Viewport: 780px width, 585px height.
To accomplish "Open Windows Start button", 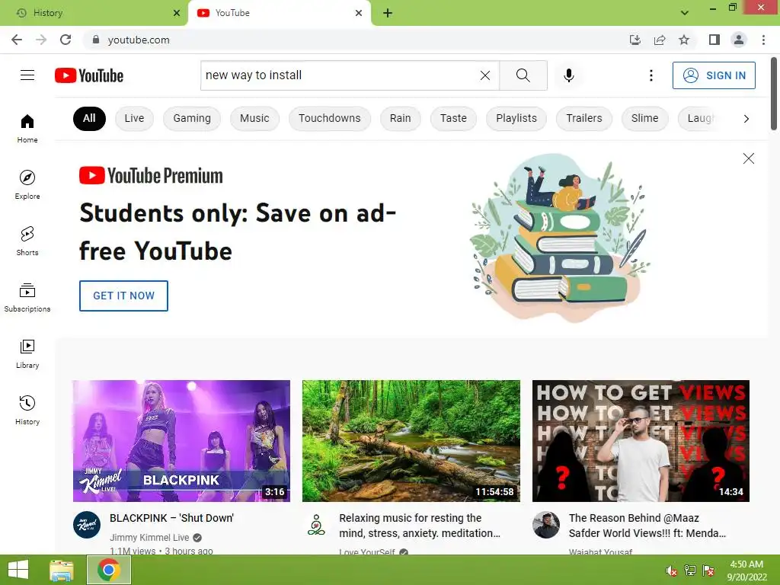I will pyautogui.click(x=18, y=570).
